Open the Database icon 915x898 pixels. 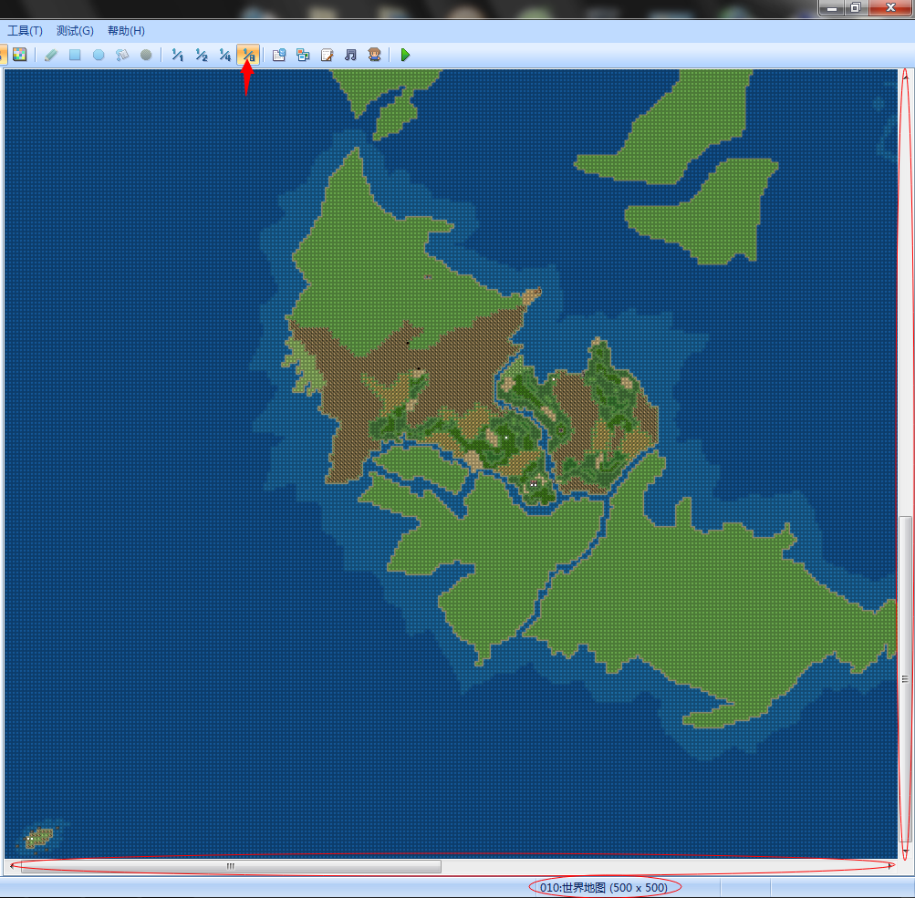coord(279,55)
